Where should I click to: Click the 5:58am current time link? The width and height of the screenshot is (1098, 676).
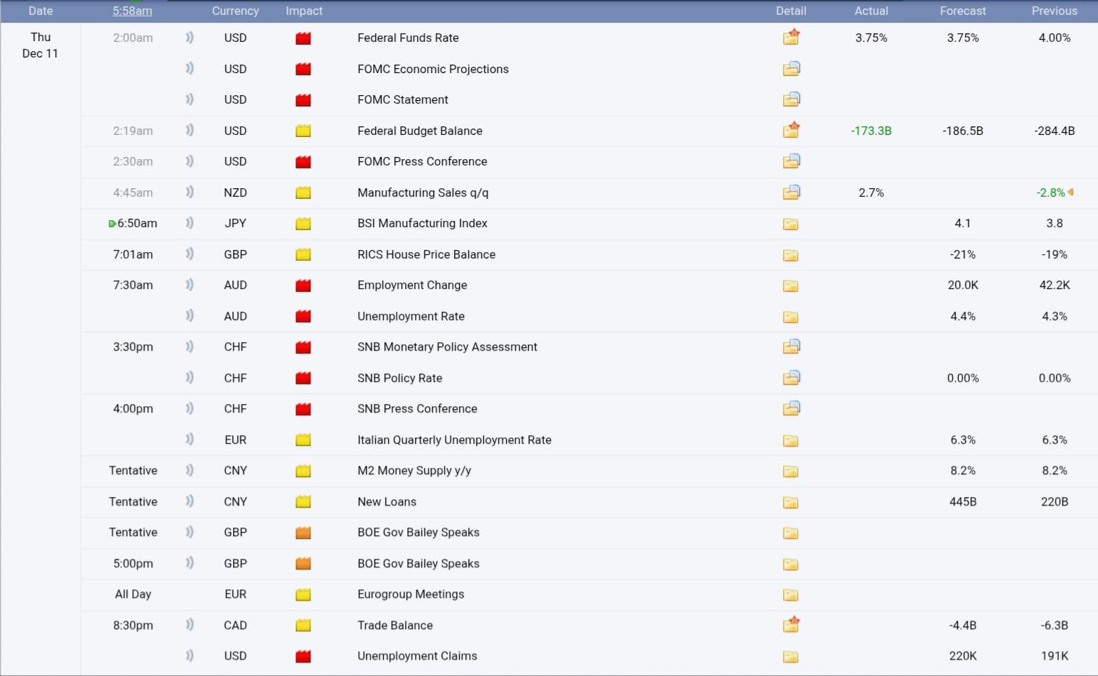pos(132,11)
